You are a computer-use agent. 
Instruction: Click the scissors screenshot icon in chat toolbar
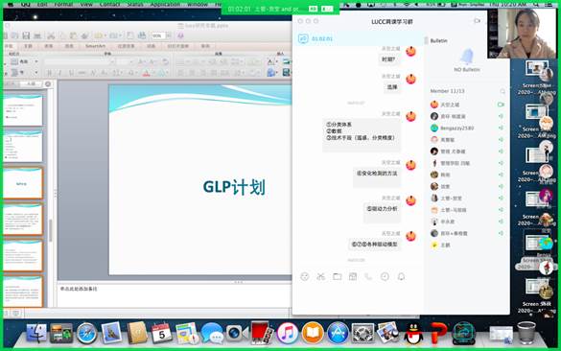pos(320,276)
